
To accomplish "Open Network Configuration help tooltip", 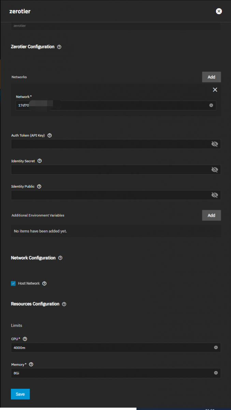I will (x=60, y=258).
